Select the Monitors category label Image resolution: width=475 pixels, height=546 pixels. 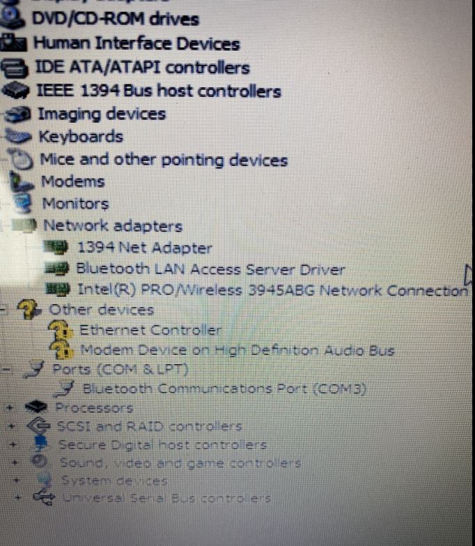point(75,203)
